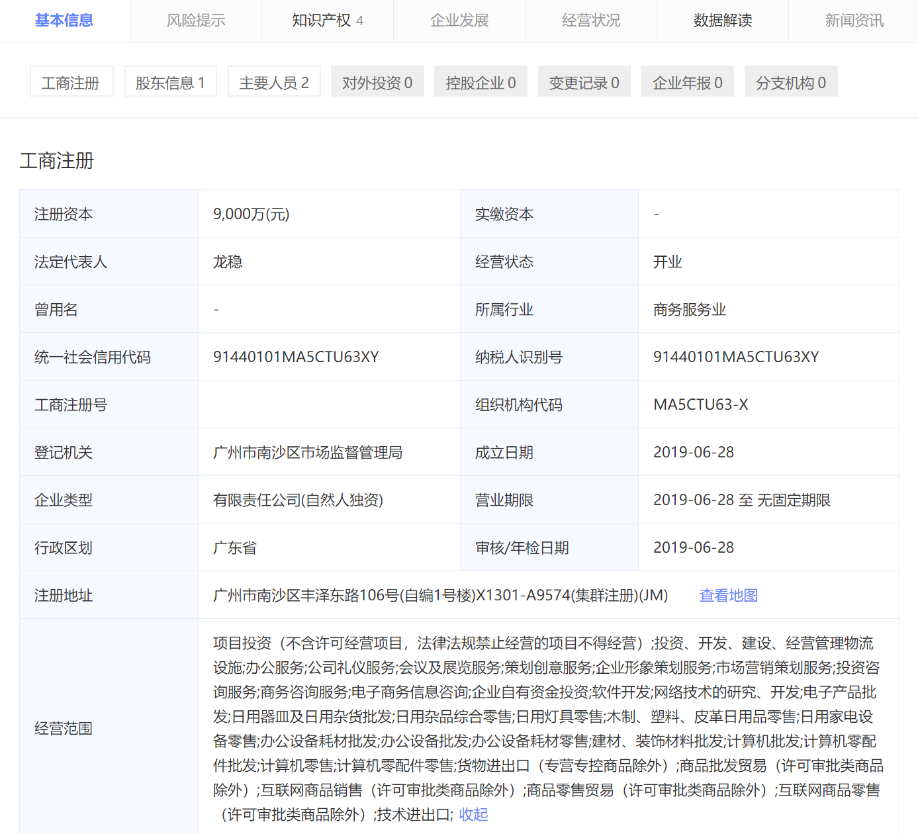Jump to 主要人员 2 section
The height and width of the screenshot is (834, 918).
click(274, 82)
